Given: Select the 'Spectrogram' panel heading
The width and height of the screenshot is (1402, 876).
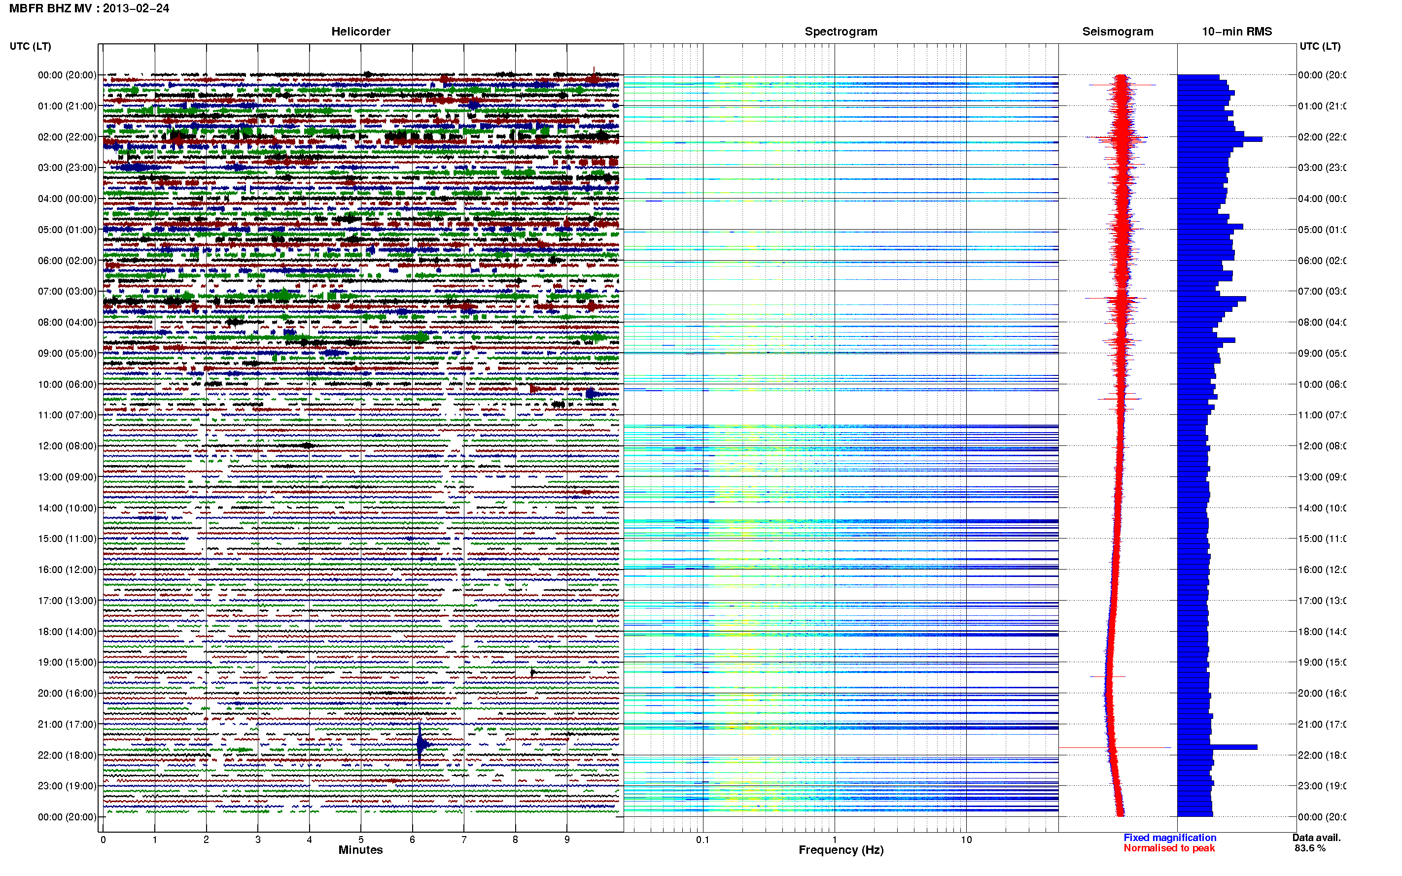Looking at the screenshot, I should click(x=841, y=32).
